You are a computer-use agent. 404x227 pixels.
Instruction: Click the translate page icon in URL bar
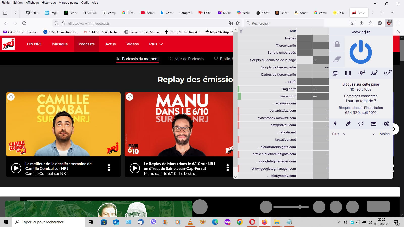(x=230, y=23)
